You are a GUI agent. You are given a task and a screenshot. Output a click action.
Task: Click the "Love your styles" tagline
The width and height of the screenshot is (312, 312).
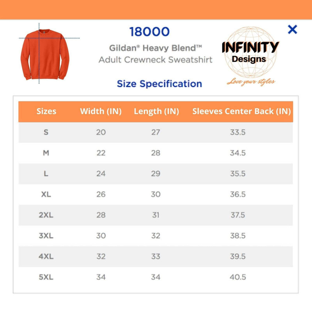coord(251,82)
